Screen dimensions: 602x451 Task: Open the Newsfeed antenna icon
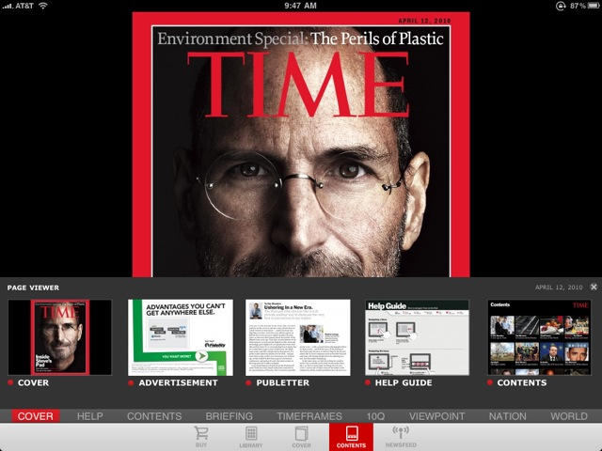pos(402,436)
